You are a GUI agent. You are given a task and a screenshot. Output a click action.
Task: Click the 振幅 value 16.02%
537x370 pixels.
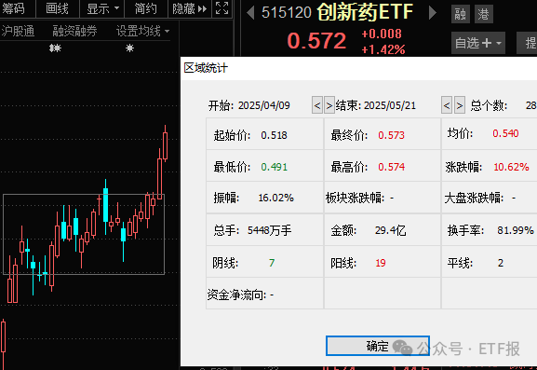(275, 198)
